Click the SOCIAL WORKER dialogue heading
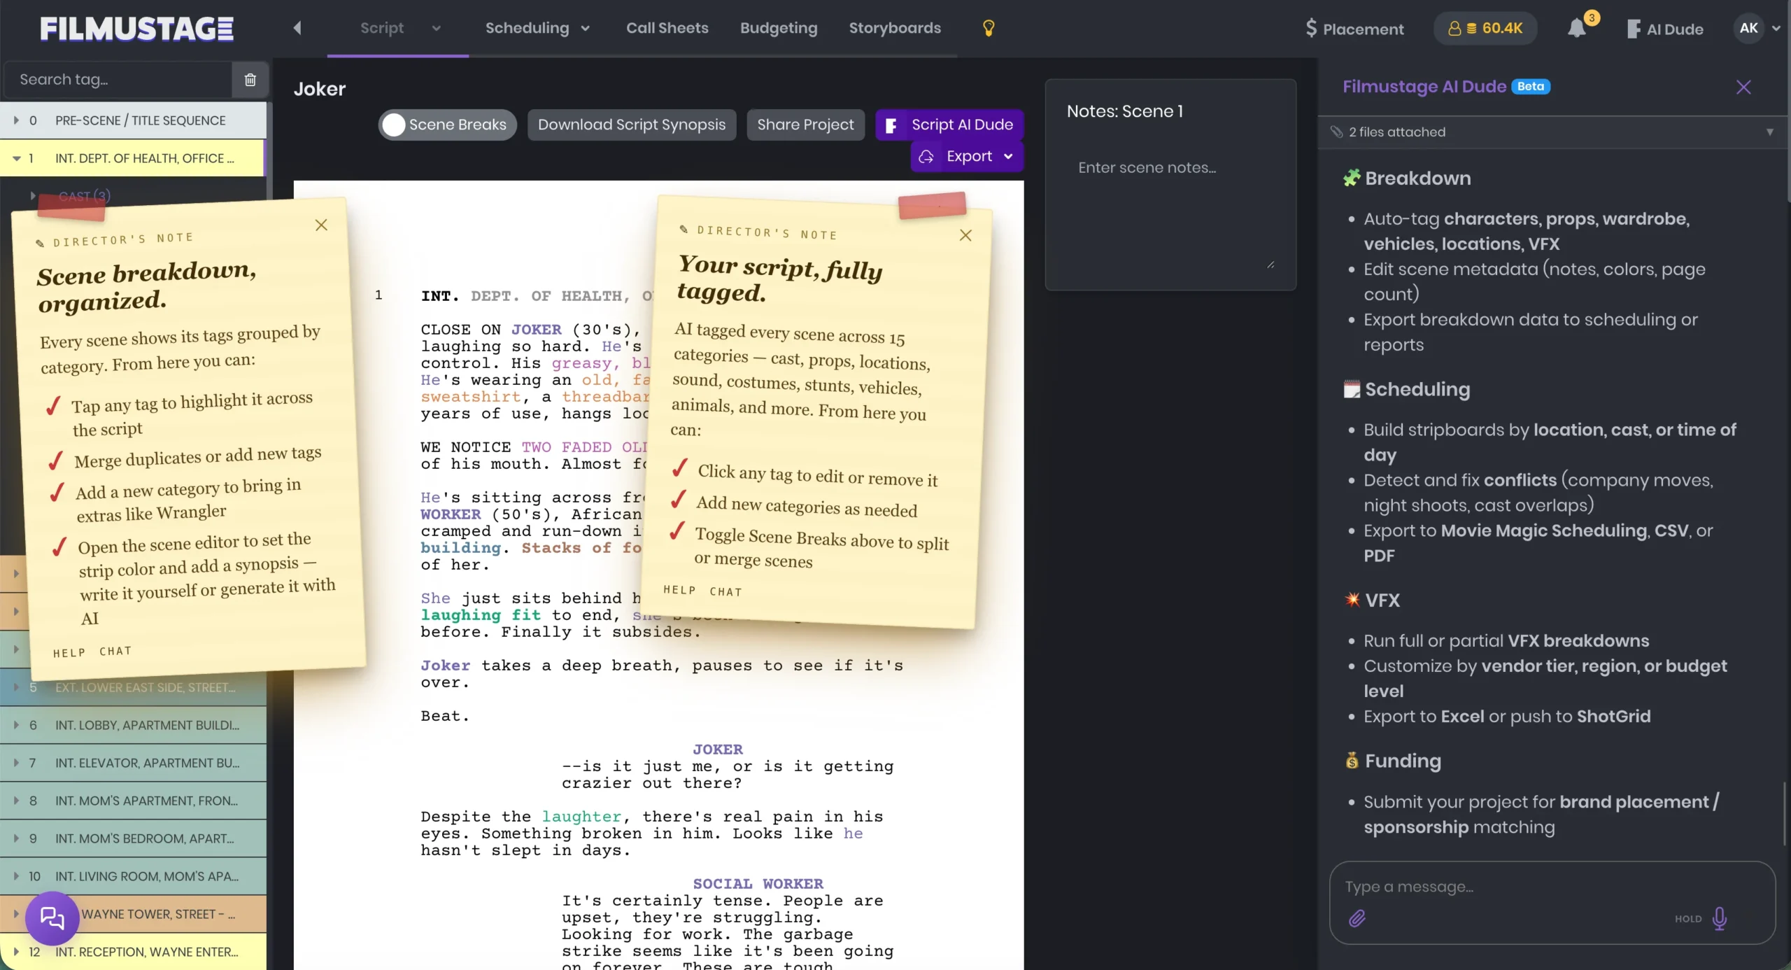1791x970 pixels. click(758, 884)
